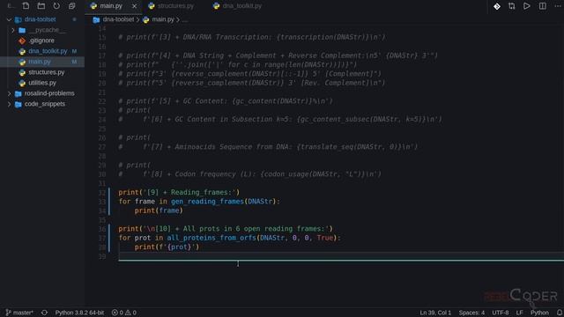Click the breadcrumb ellipsis symbol segment
This screenshot has height=317, width=564.
coord(184,19)
